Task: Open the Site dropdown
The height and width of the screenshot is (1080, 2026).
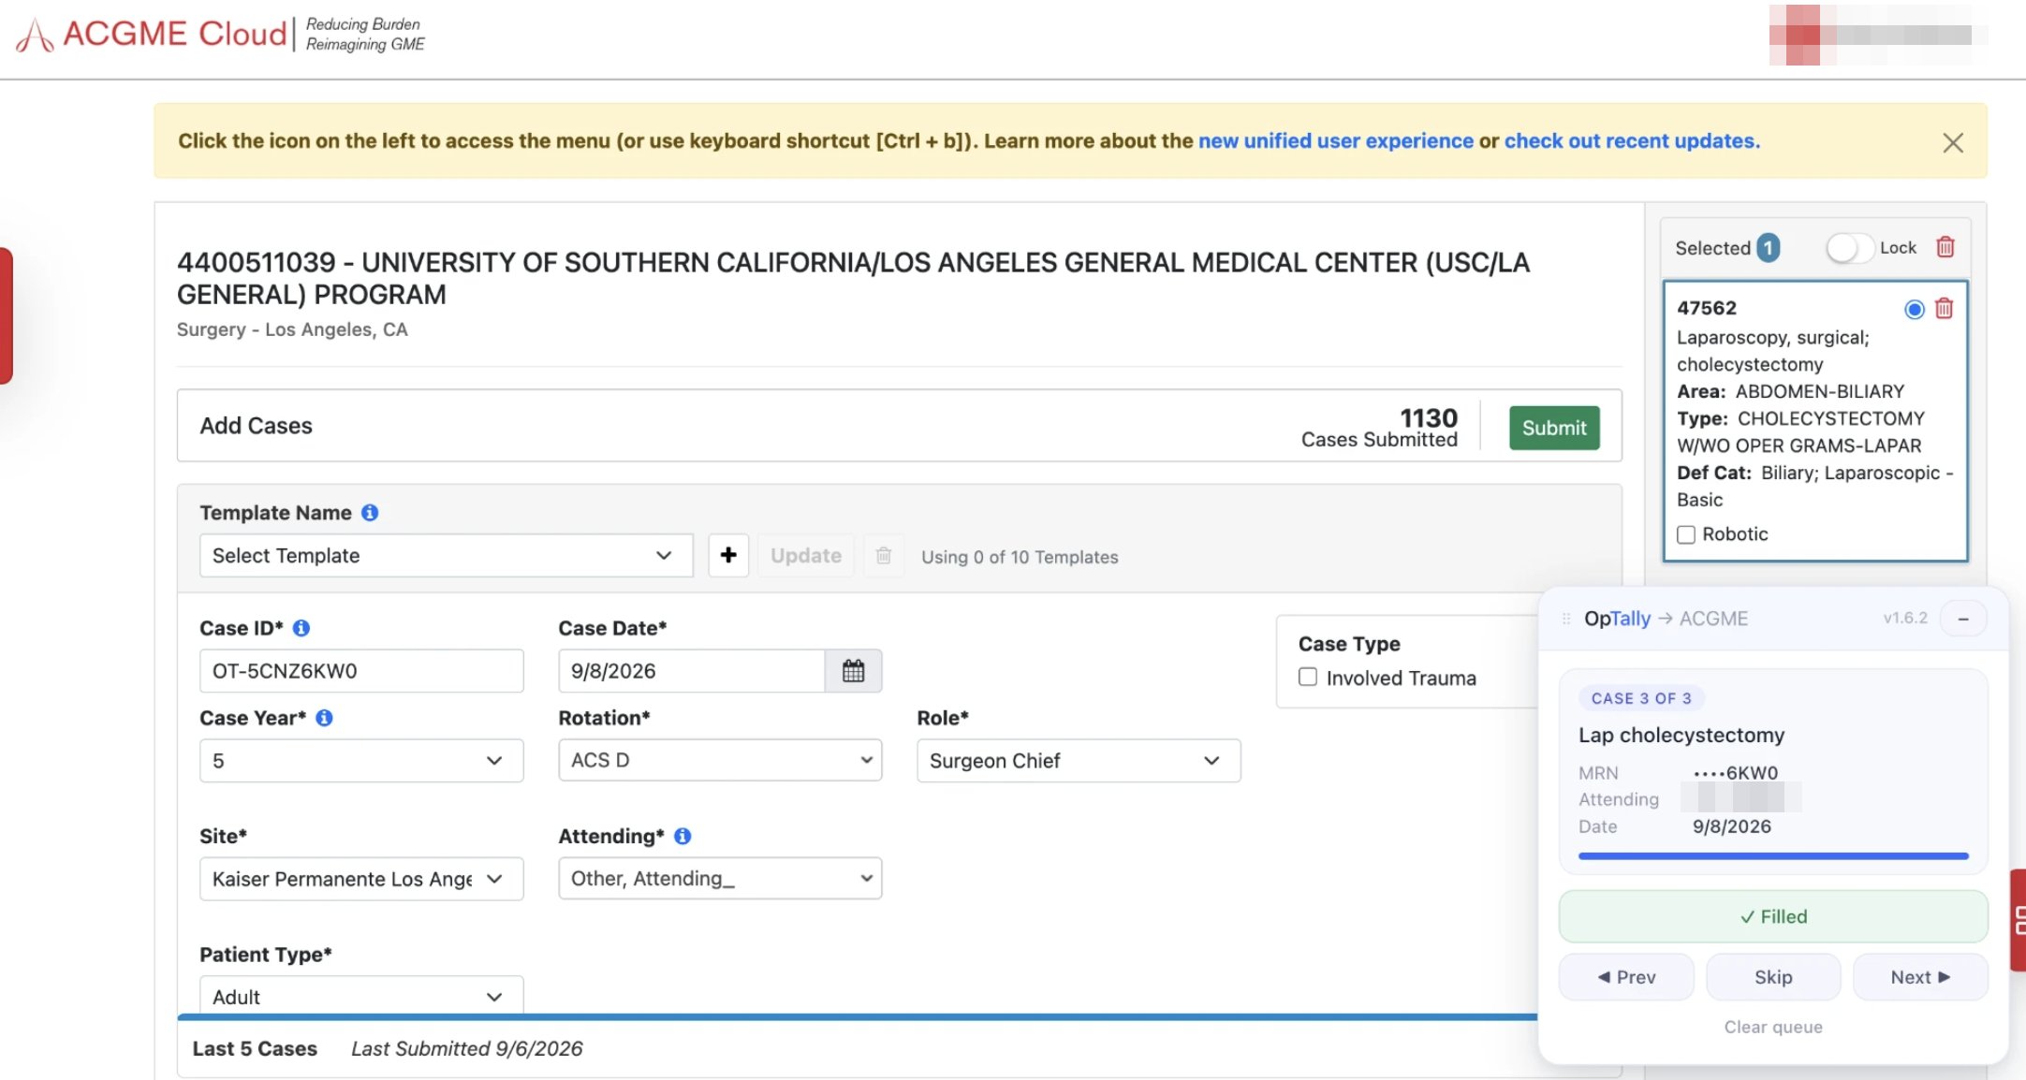Action: (x=361, y=878)
